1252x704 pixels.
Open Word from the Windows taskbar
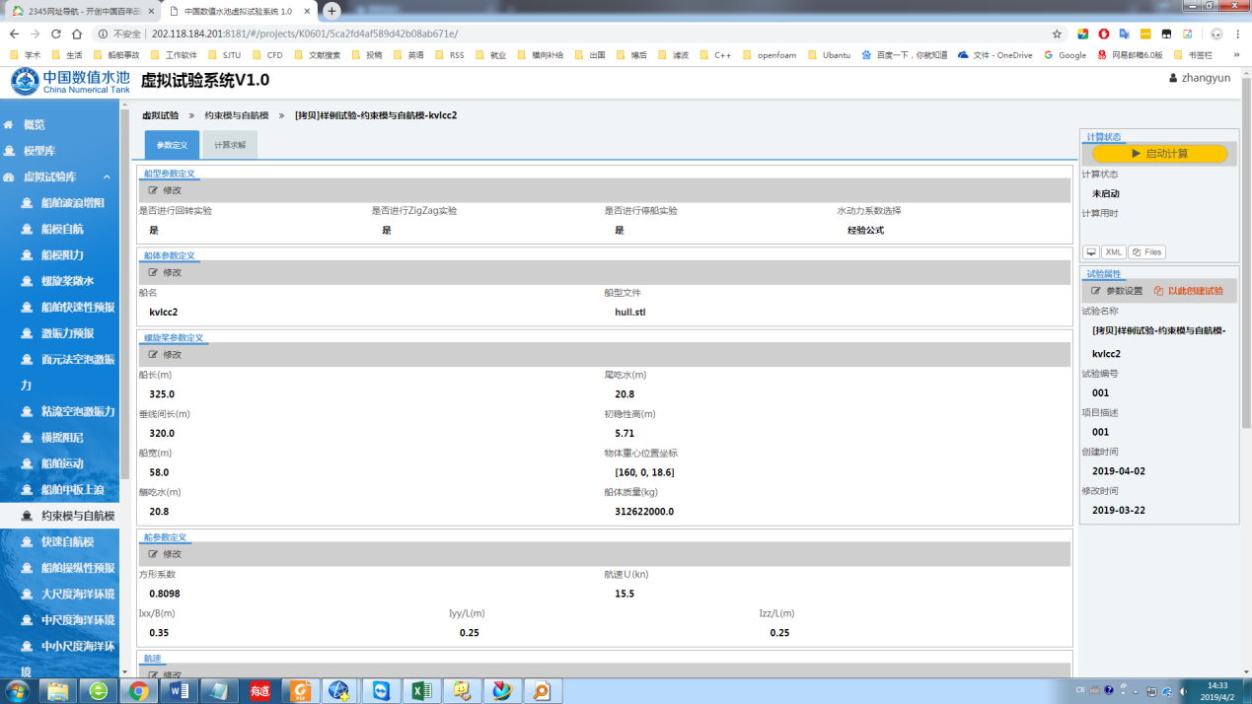point(180,690)
